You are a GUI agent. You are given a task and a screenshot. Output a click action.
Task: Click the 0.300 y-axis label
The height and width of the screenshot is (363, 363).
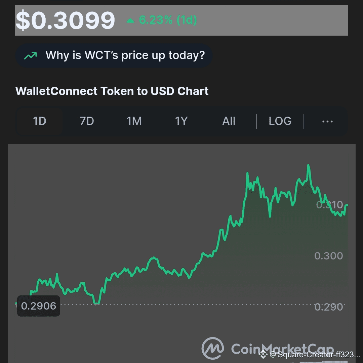(x=328, y=256)
